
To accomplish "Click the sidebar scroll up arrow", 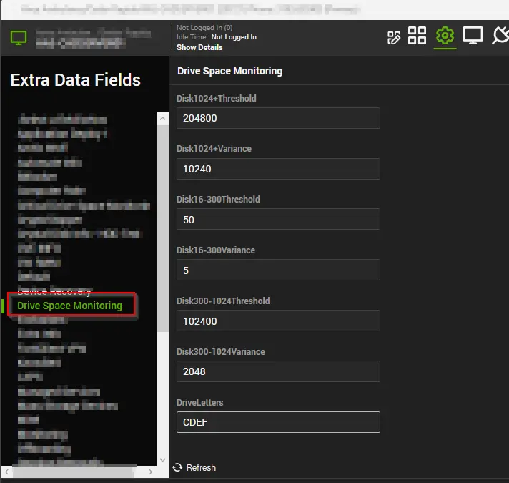I will tap(162, 119).
